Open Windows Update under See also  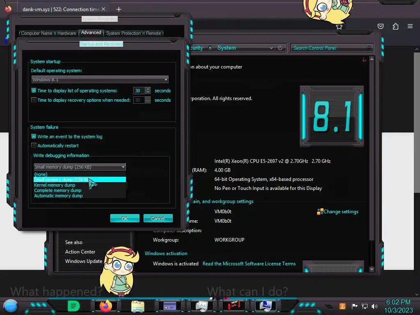tap(84, 261)
